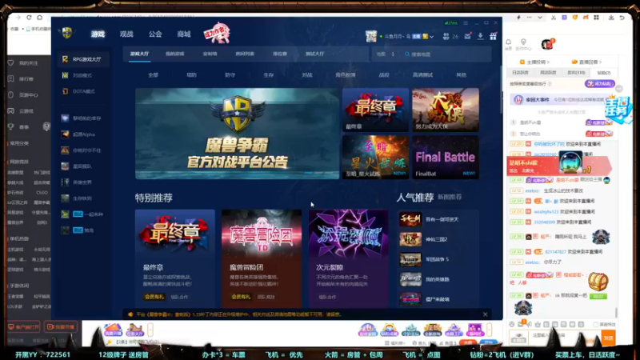Toggle the 屏蔽特效 checkbox in chat
The height and width of the screenshot is (360, 640).
(596, 325)
